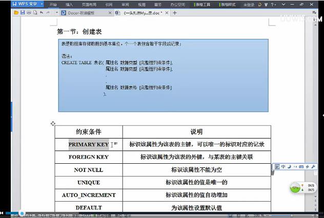Viewport: 324px width, 218px height.
Task: Click the heading 第一节：创建表
Action: [79, 32]
